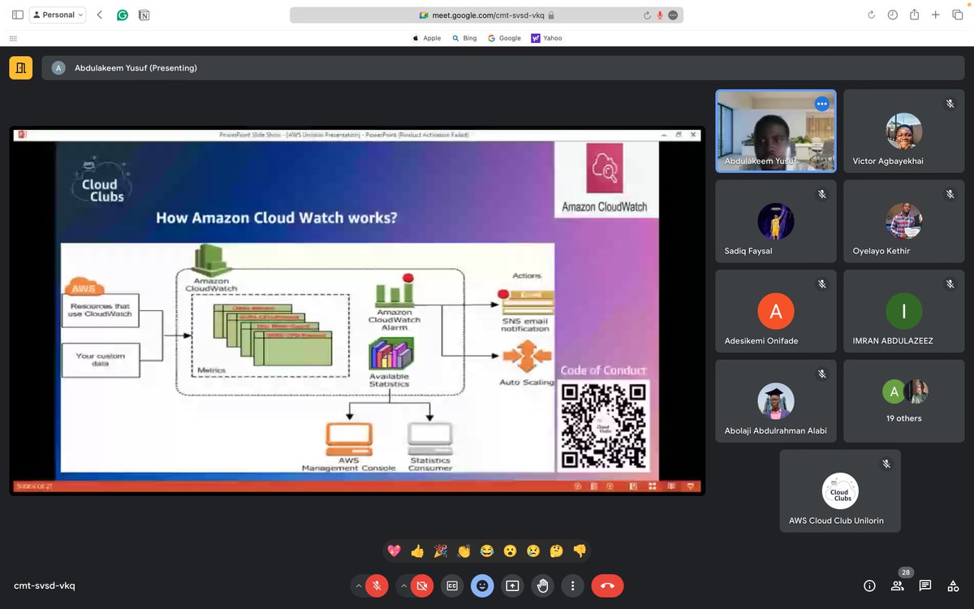
Task: Select Victor Agbayekhai's participant tile
Action: [903, 131]
